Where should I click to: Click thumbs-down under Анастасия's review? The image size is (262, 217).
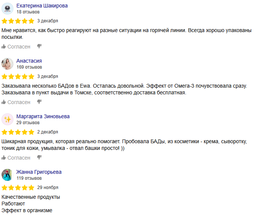pos(39,102)
